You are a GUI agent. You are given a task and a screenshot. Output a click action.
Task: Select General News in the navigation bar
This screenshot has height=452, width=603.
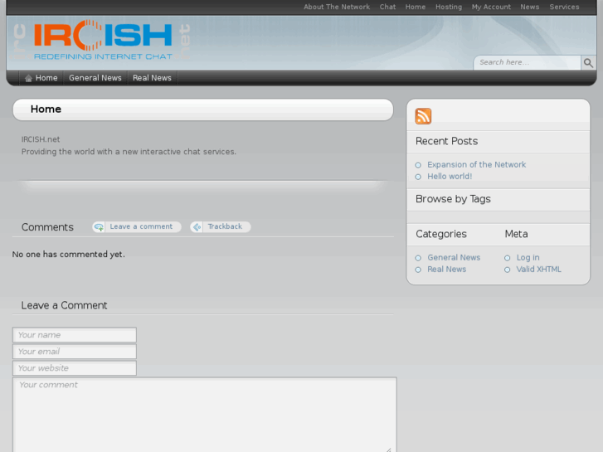tap(95, 78)
